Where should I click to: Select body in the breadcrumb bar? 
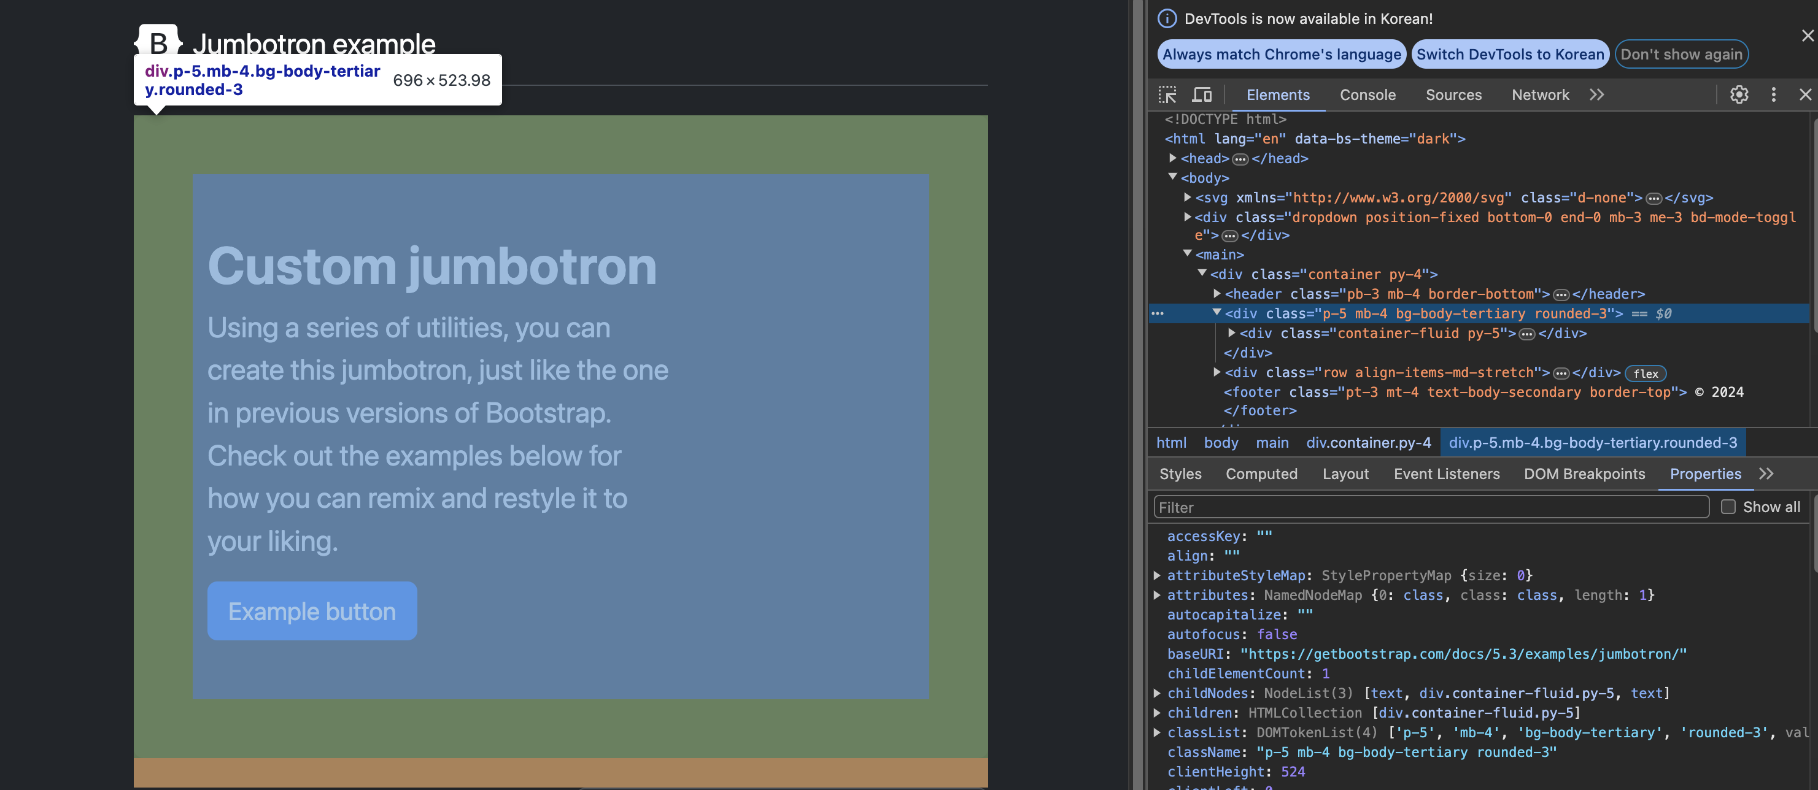pos(1221,442)
